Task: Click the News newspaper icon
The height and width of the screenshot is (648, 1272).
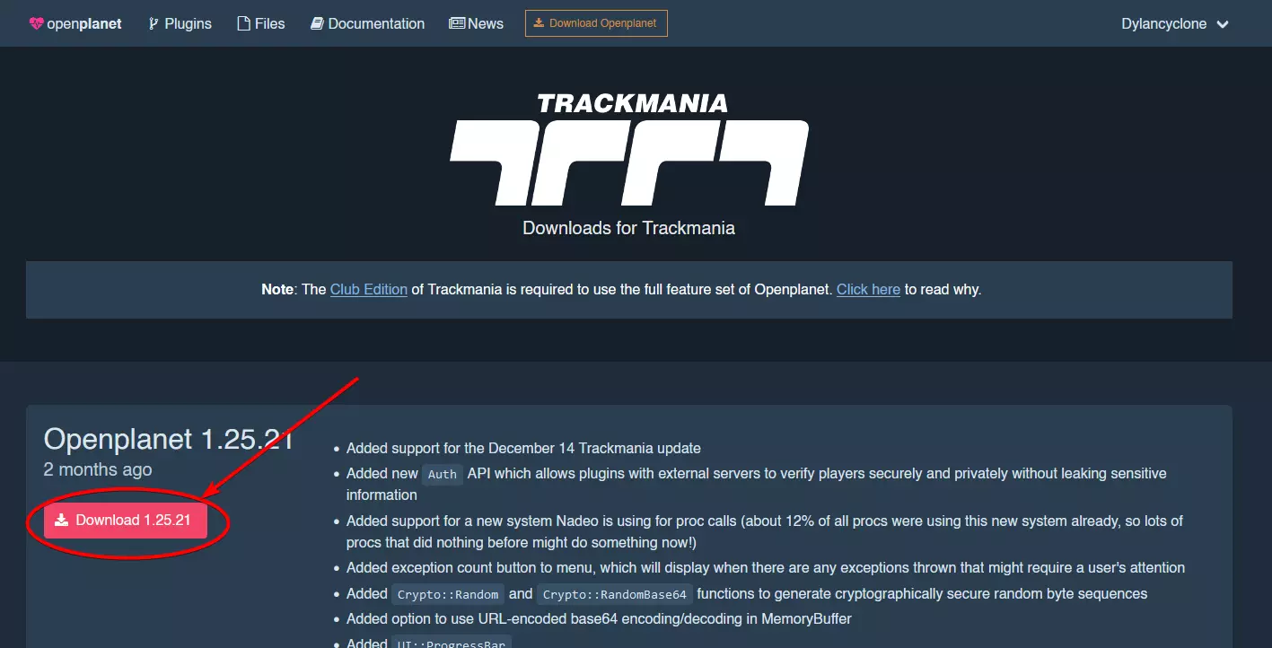Action: pyautogui.click(x=457, y=24)
